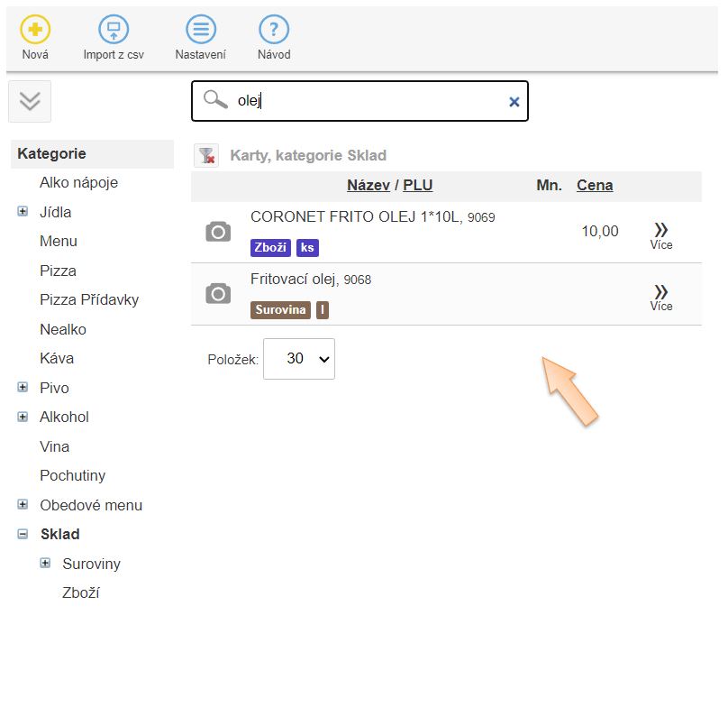Click the Nová plus icon
This screenshot has width=728, height=716.
click(x=35, y=30)
